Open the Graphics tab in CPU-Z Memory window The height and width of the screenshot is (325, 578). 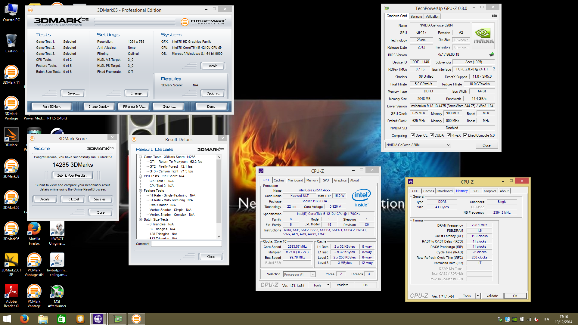pos(490,191)
